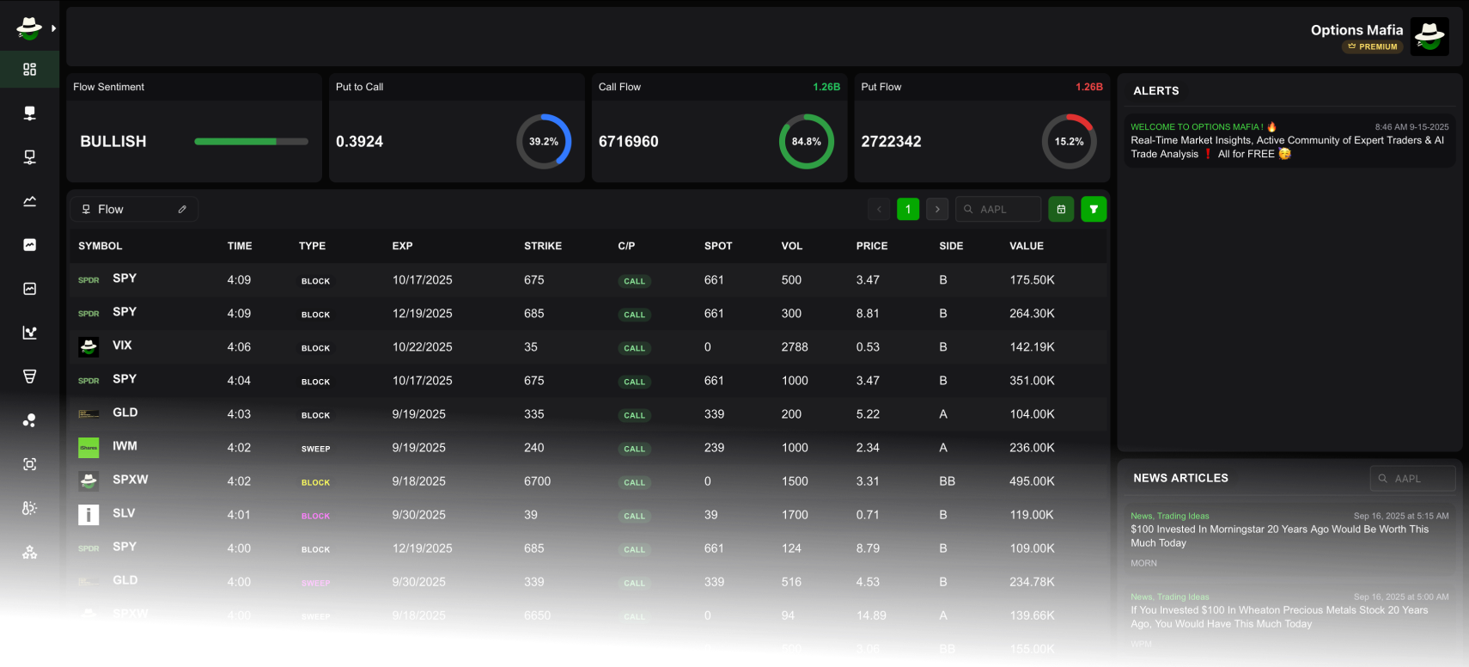Go to next page of flow table
This screenshot has height=667, width=1469.
937,210
